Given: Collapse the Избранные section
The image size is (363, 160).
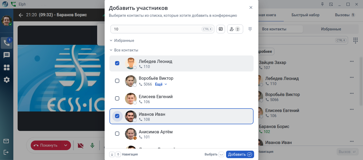Looking at the screenshot, I should coord(111,41).
